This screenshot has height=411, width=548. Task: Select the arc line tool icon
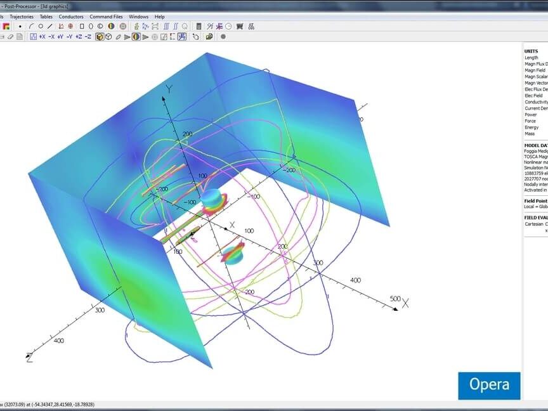(x=31, y=27)
